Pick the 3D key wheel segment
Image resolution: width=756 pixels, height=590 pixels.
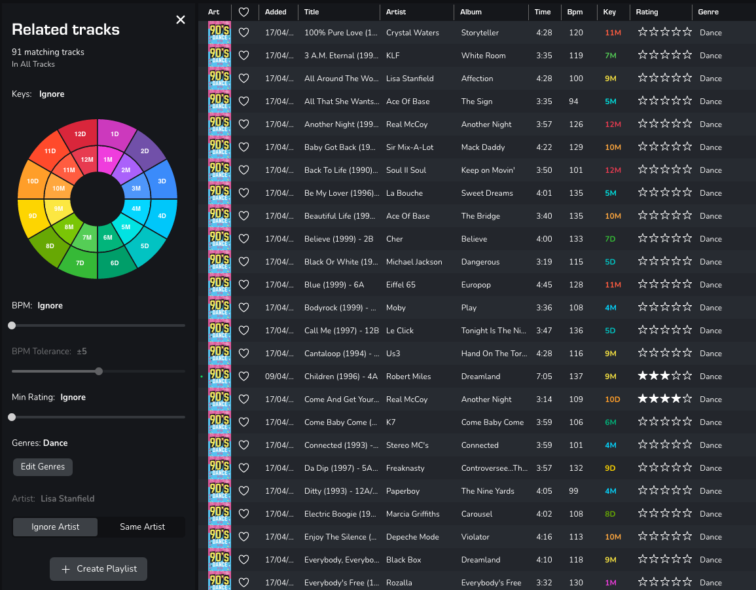[162, 181]
